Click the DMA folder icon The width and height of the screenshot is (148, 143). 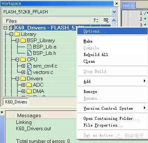pos(29,91)
